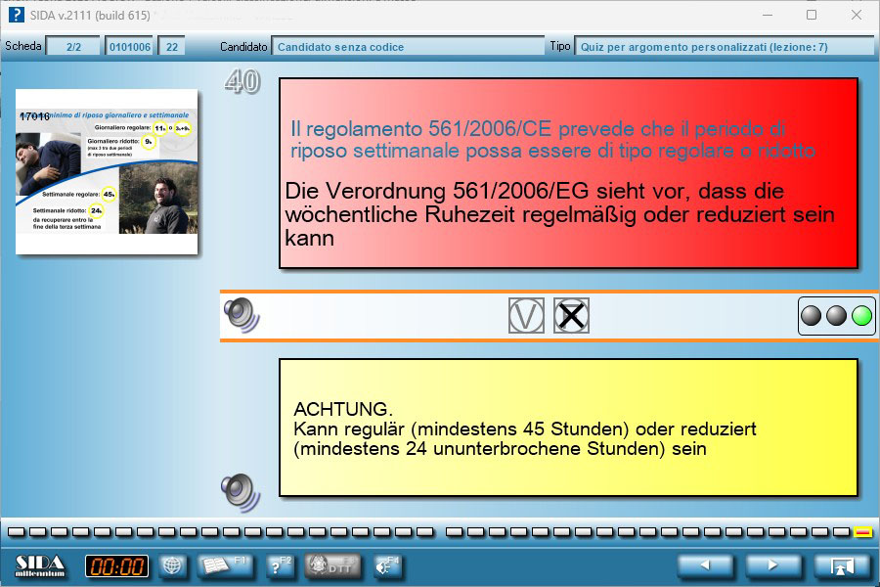Play audio for the question text
Screen dimensions: 880x587
tap(241, 315)
